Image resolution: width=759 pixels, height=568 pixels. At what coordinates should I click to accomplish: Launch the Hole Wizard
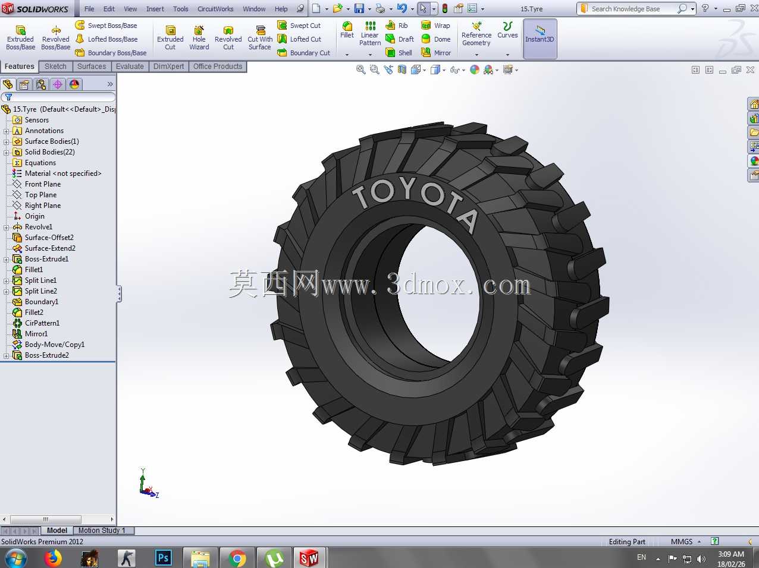pos(199,38)
